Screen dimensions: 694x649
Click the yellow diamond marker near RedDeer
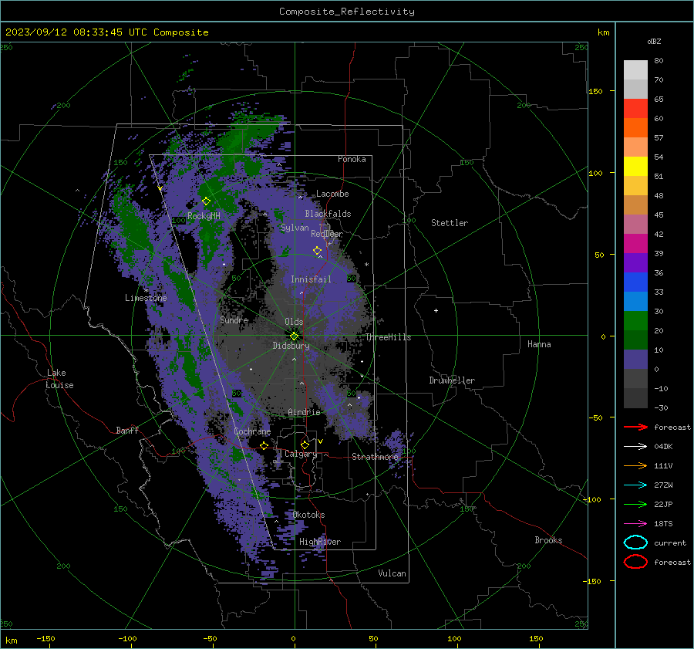coord(317,251)
